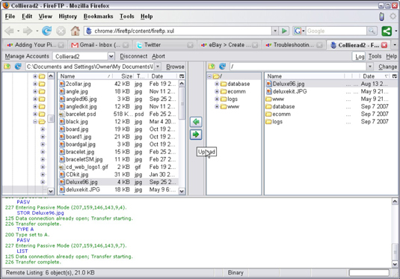
Task: Collapse the root / folder in the remote tree
Action: click(209, 76)
